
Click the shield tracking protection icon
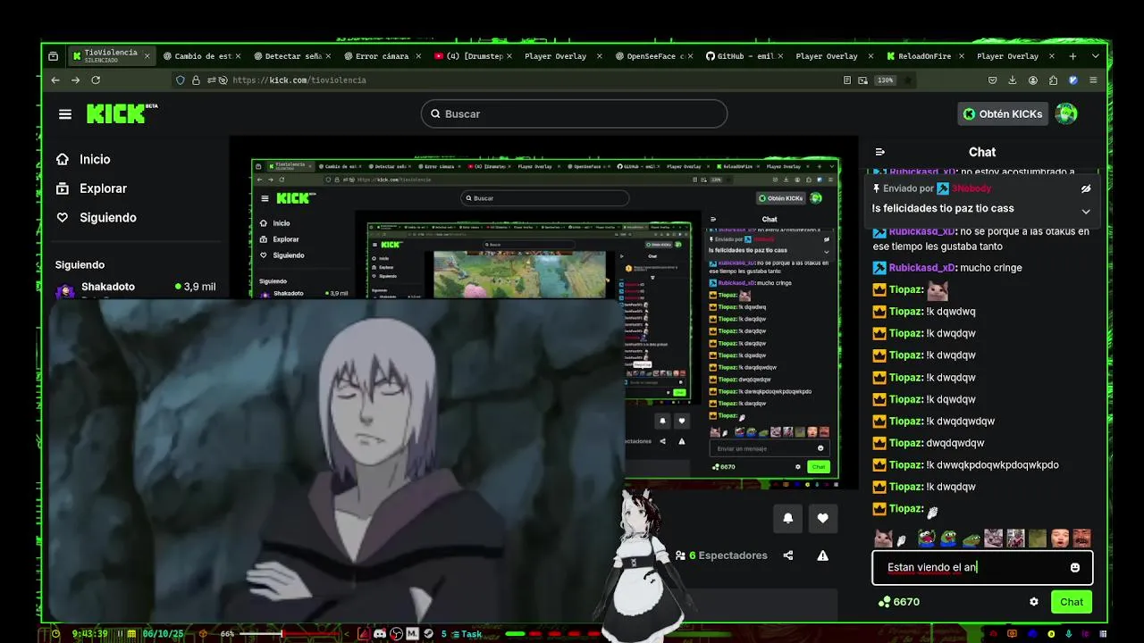[181, 80]
